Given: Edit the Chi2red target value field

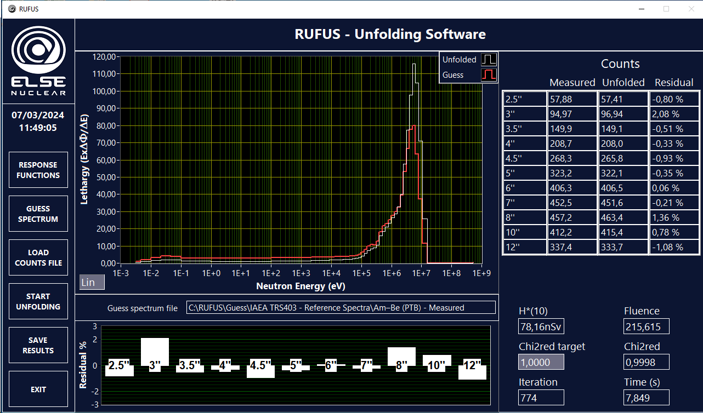Looking at the screenshot, I should click(x=541, y=363).
